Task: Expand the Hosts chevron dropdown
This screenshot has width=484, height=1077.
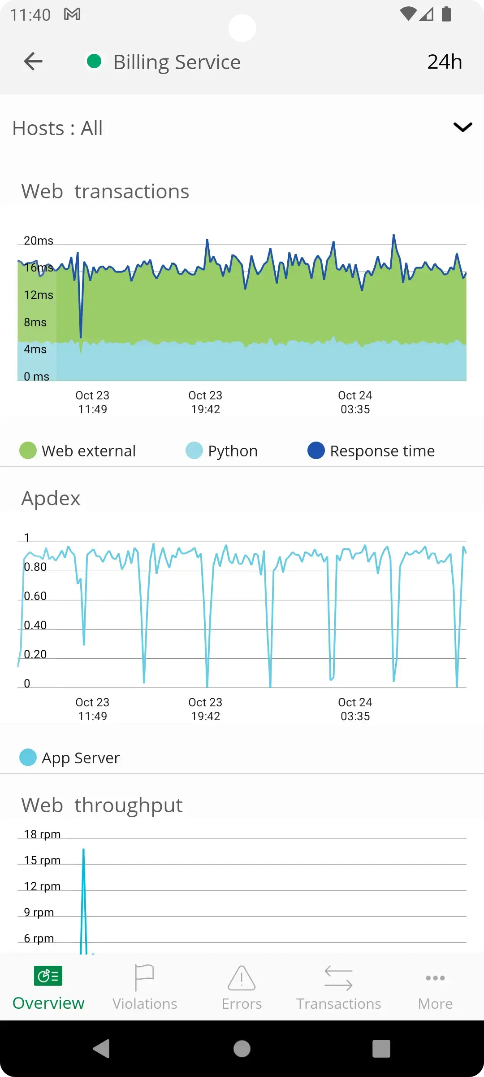Action: 462,127
